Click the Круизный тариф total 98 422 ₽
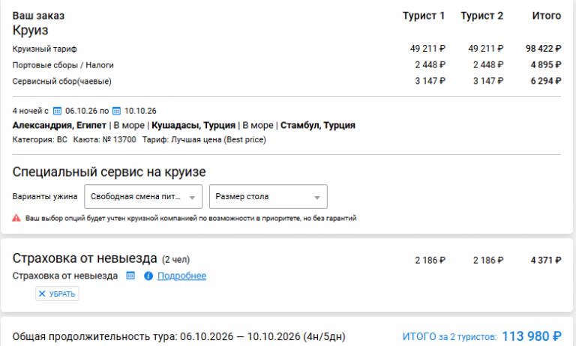Image resolution: width=576 pixels, height=346 pixels. 543,49
